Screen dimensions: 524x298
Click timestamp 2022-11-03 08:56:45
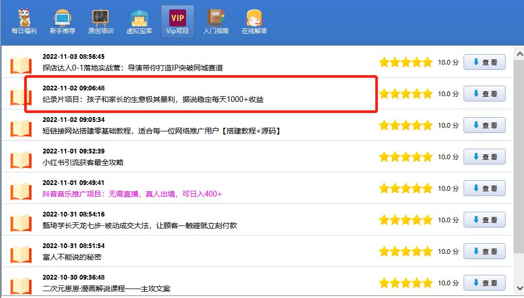74,56
